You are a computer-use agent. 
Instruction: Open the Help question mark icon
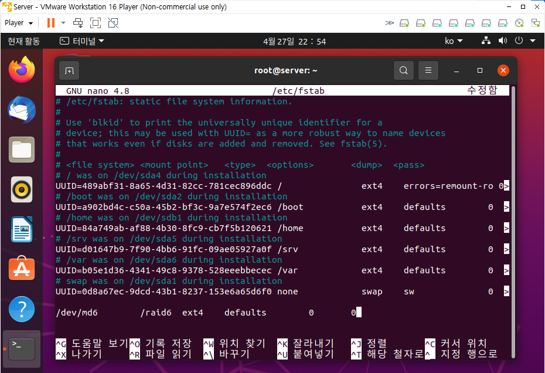(22, 309)
